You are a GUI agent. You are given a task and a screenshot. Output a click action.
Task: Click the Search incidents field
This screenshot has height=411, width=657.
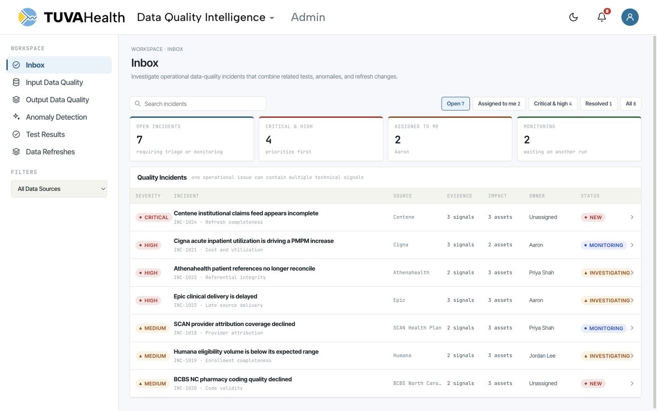click(x=198, y=104)
